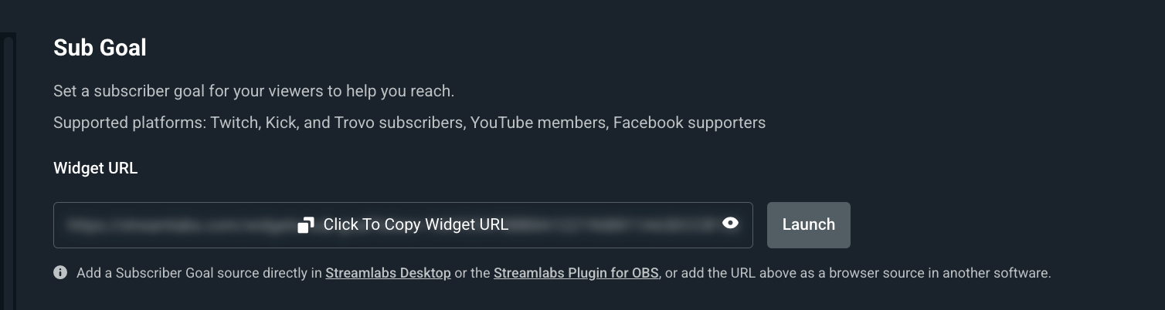Launch the Sub Goal widget
Viewport: 1165px width, 310px height.
808,225
